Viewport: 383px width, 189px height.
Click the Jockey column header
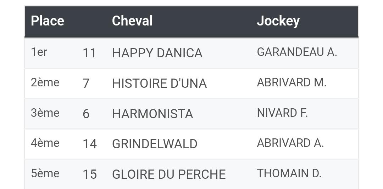pyautogui.click(x=278, y=22)
